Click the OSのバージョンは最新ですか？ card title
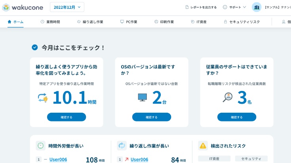 click(148, 70)
